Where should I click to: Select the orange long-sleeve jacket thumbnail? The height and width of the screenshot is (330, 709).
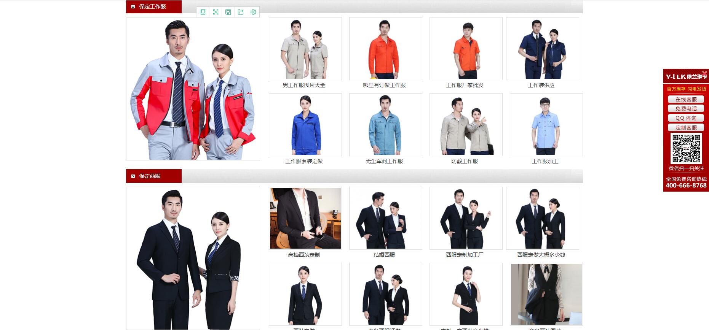click(x=385, y=49)
